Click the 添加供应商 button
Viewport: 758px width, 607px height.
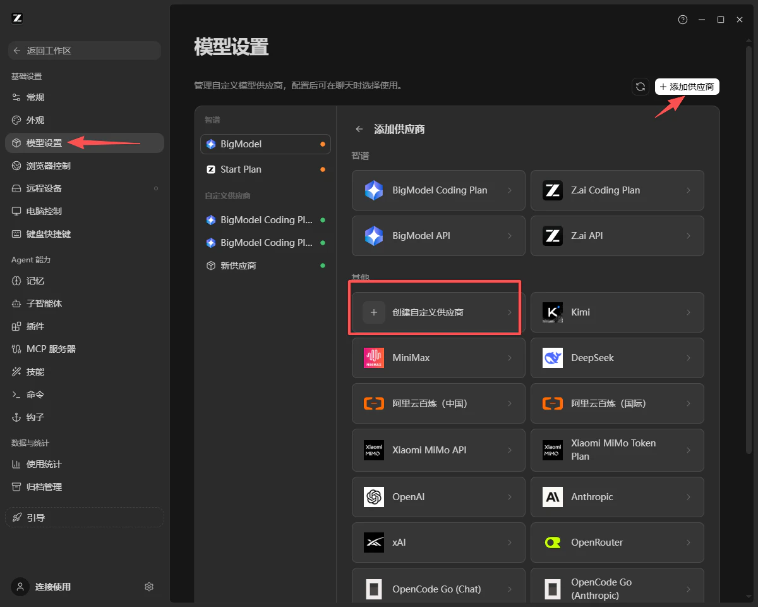click(687, 87)
